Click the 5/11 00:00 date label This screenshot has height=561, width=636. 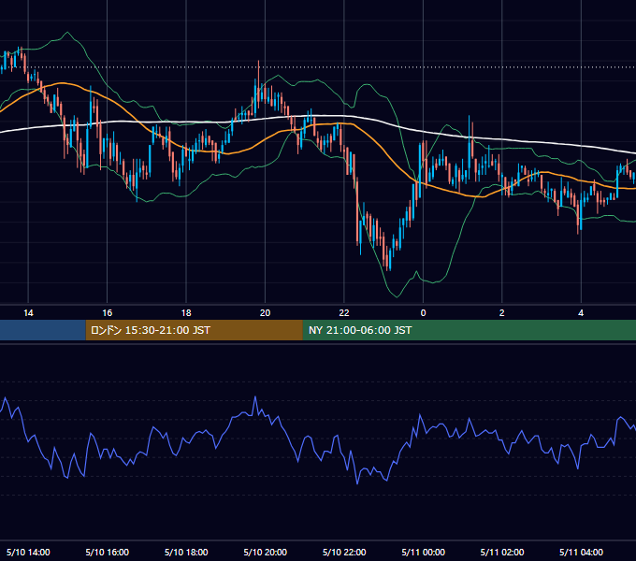pyautogui.click(x=423, y=552)
